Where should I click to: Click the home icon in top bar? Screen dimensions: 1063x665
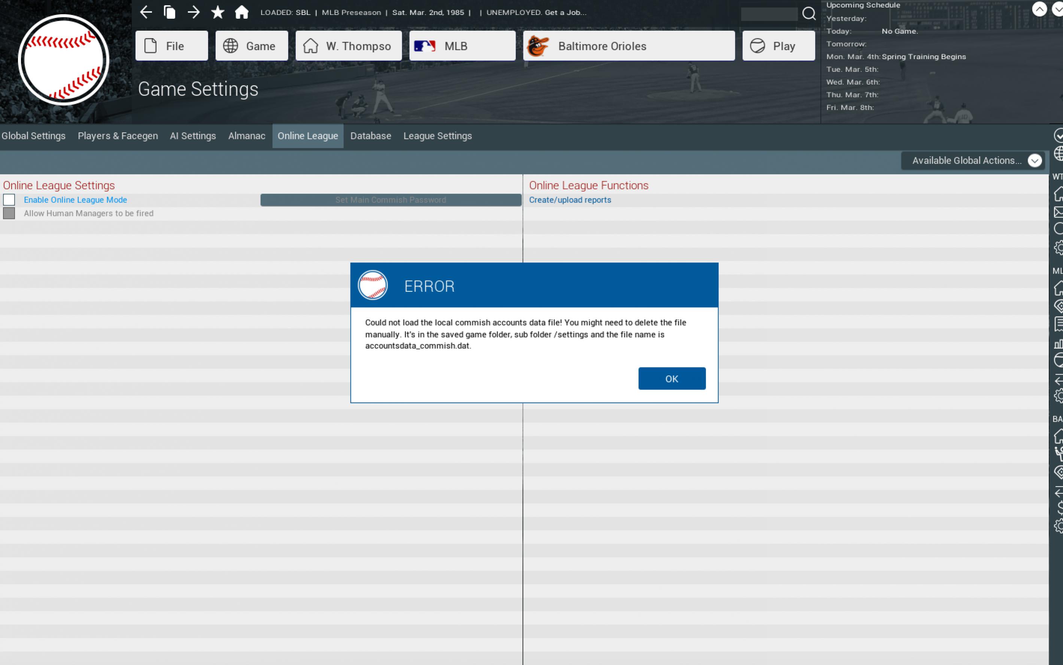242,12
